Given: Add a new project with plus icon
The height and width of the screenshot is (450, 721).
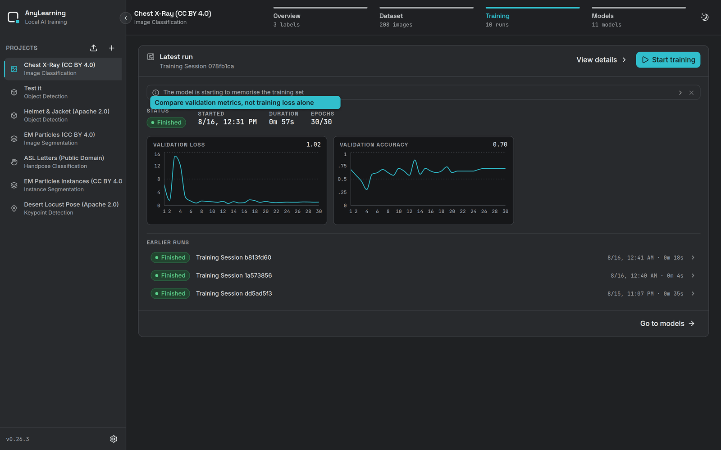Looking at the screenshot, I should click(112, 48).
